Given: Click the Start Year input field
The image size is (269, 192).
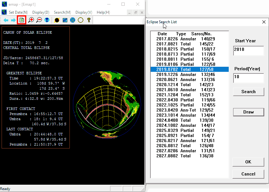Looking at the screenshot, I should tap(248, 51).
